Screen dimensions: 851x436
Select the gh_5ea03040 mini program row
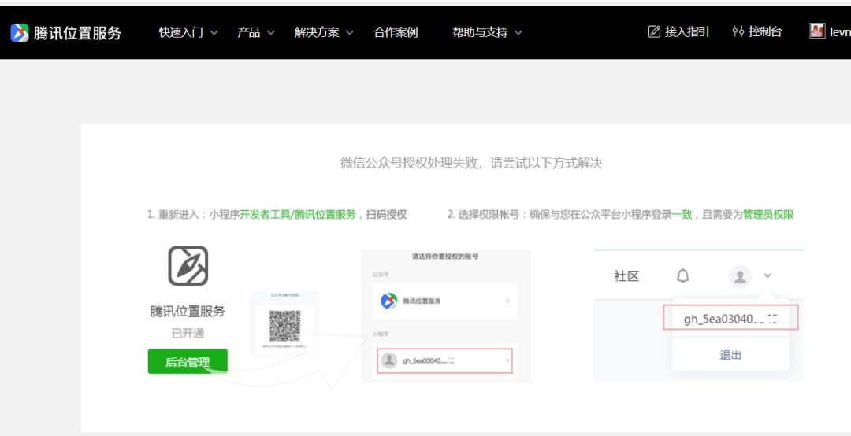pos(445,360)
